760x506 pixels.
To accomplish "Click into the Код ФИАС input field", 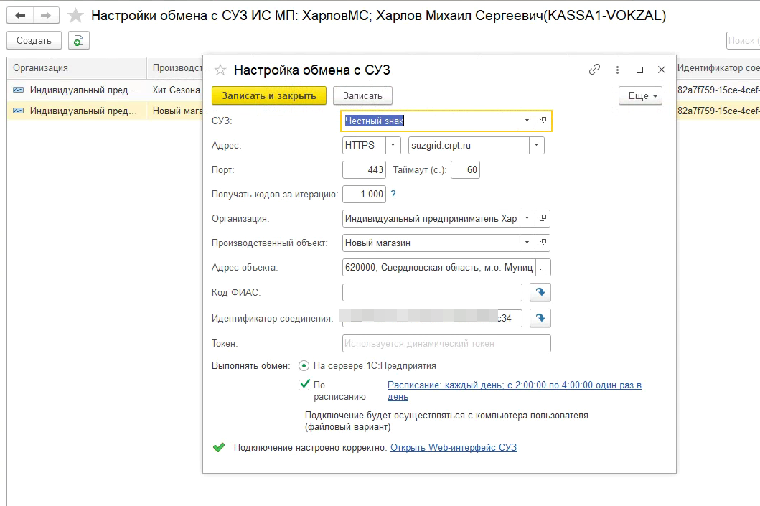I will click(432, 292).
